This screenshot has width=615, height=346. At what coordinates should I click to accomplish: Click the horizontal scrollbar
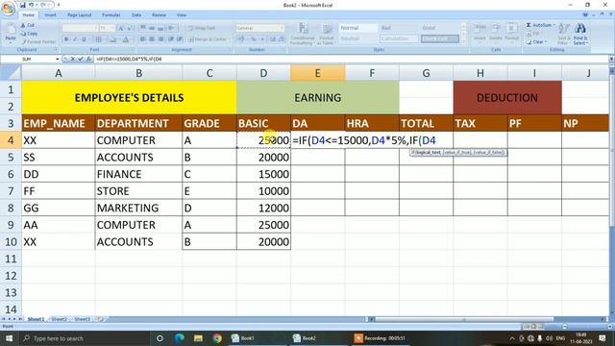click(x=464, y=319)
